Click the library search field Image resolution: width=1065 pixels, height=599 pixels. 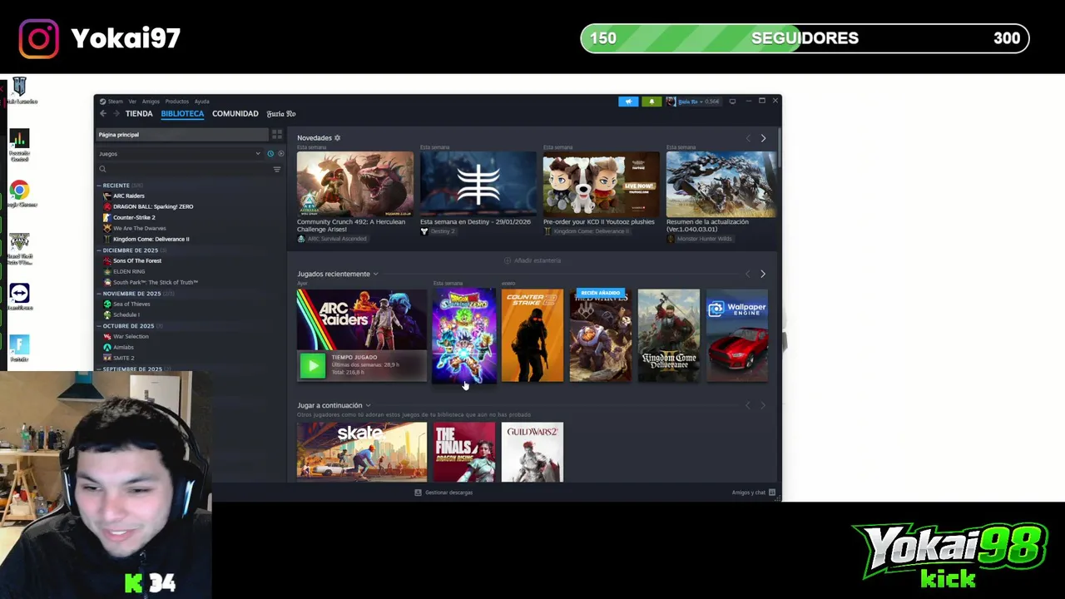click(x=186, y=169)
